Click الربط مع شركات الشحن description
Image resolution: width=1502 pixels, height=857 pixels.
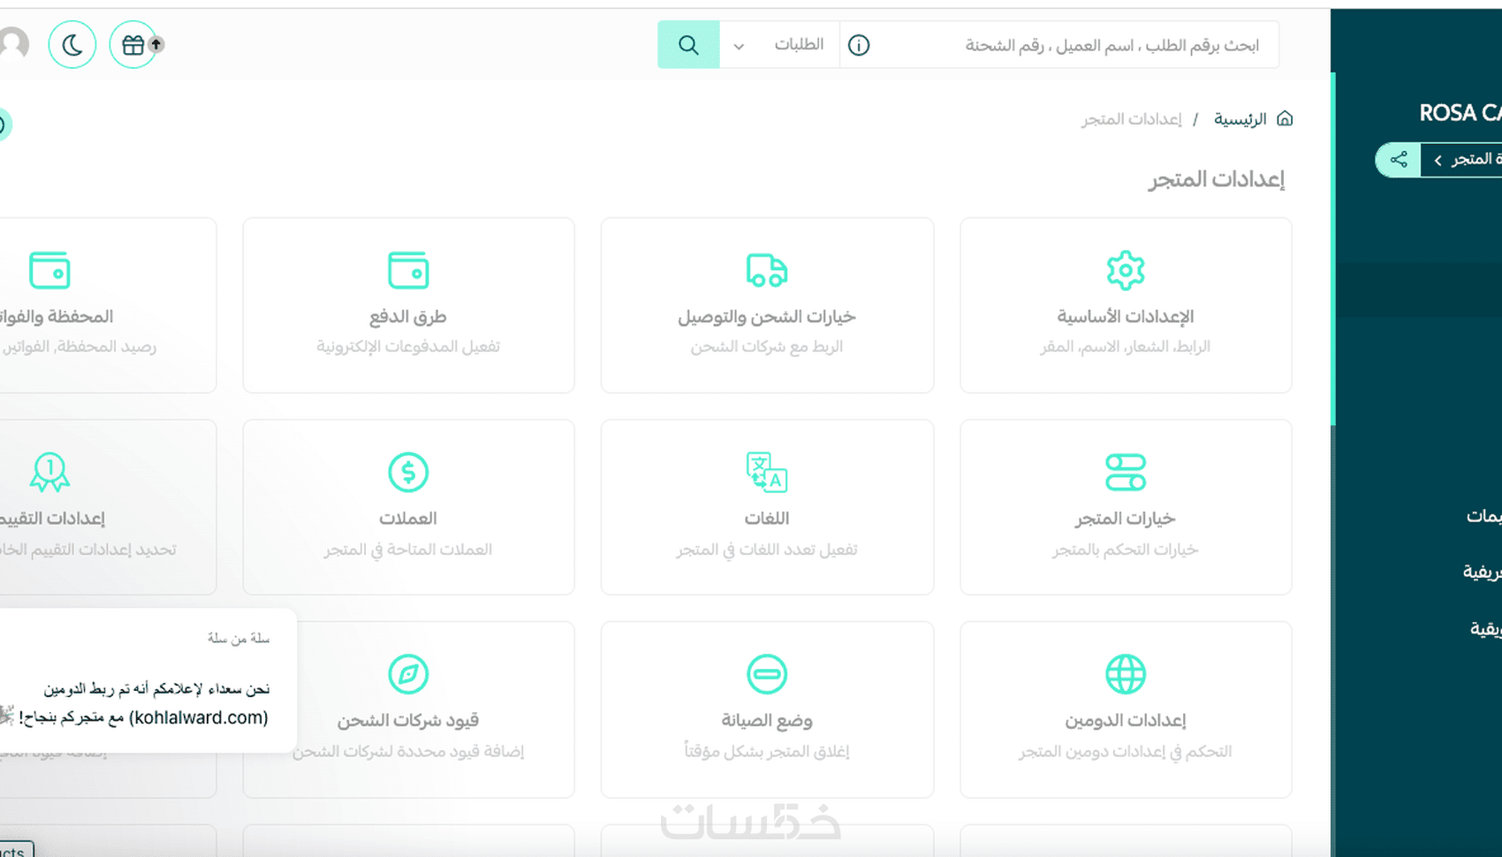click(x=767, y=346)
